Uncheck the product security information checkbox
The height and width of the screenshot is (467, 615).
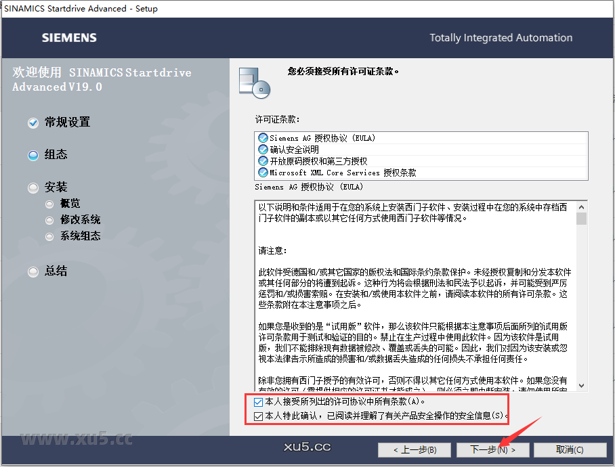(256, 416)
